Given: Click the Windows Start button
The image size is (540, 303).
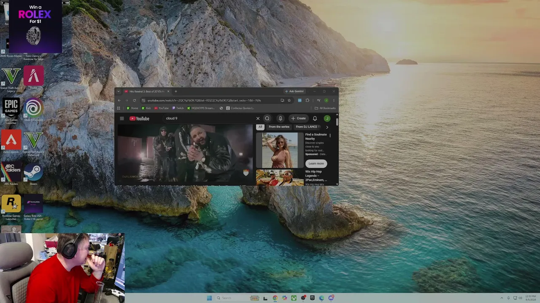Looking at the screenshot, I should 209,298.
